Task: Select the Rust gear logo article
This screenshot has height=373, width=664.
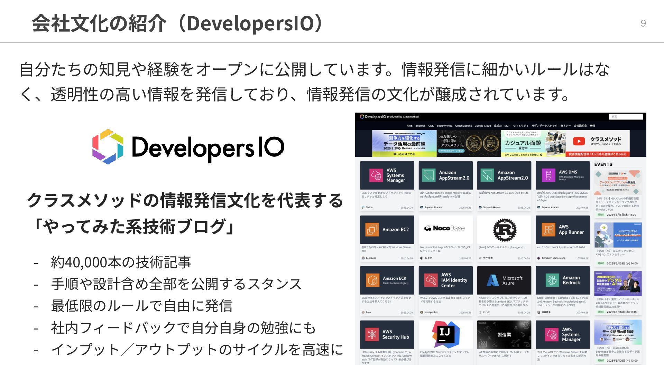Action: tap(504, 230)
